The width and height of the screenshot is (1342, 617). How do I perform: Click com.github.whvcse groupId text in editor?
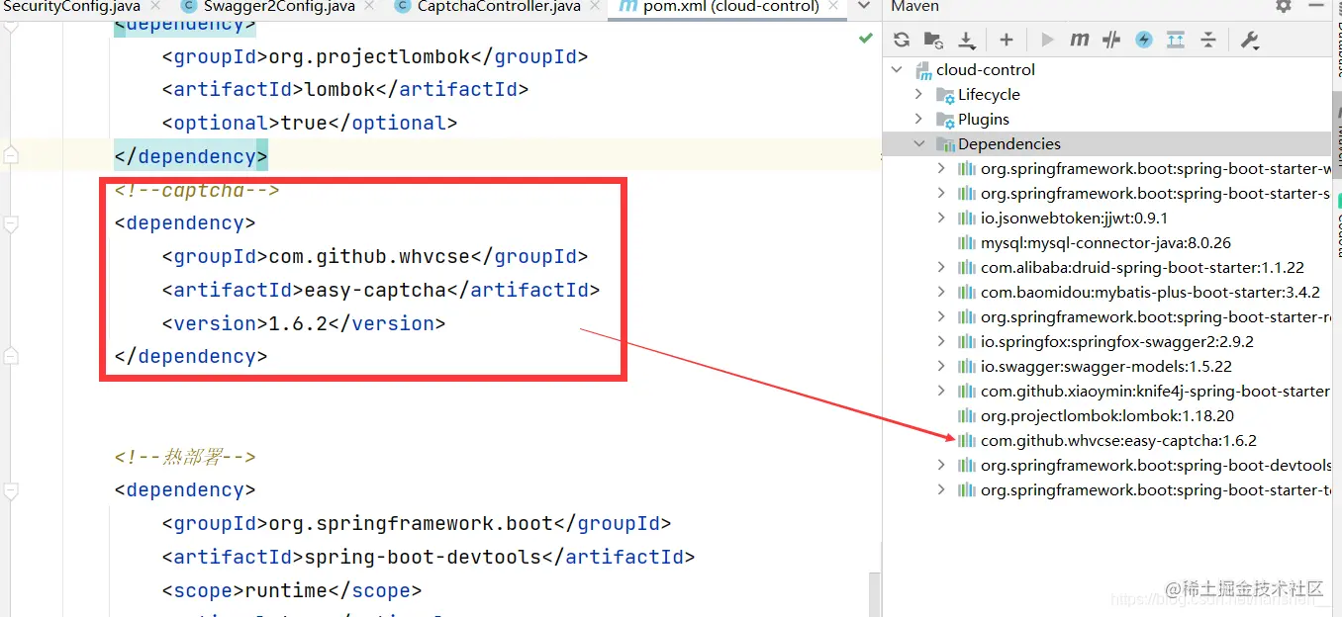[369, 257]
